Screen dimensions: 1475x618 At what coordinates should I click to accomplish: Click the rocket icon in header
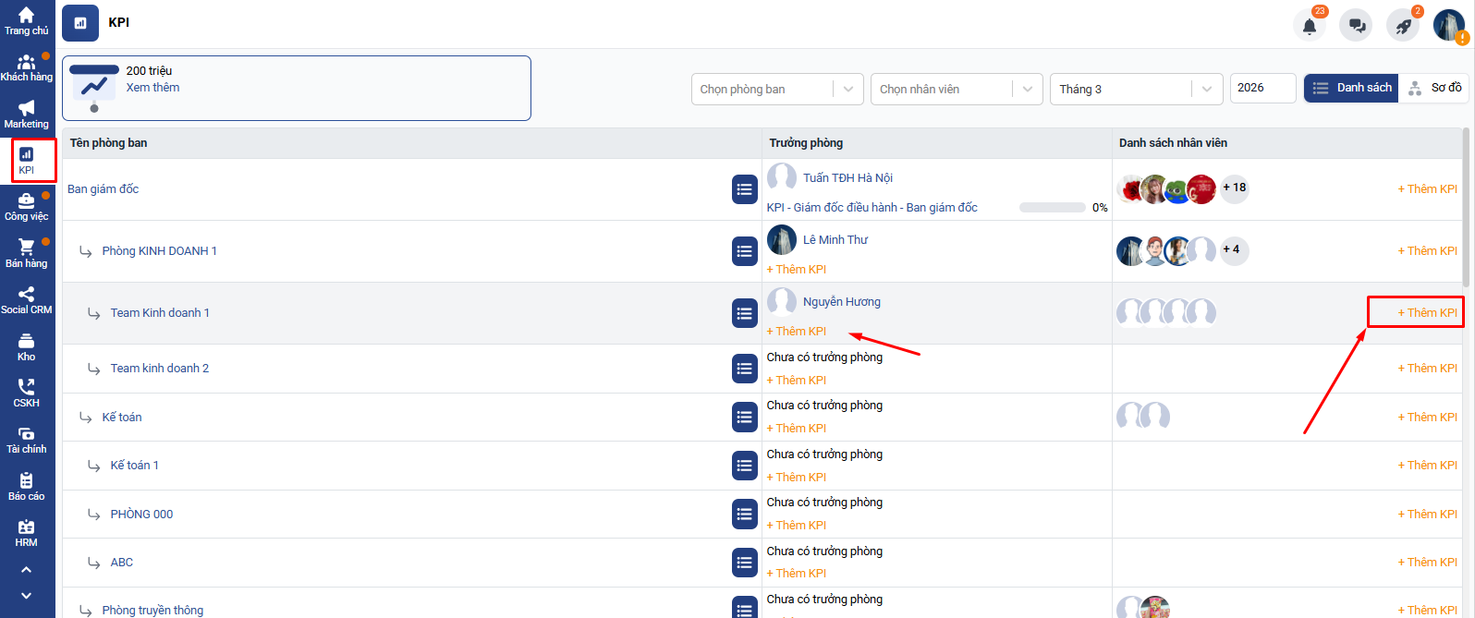(x=1403, y=26)
